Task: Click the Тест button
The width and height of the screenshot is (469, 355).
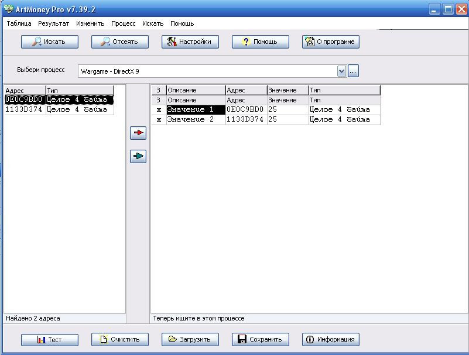Action: [x=50, y=340]
